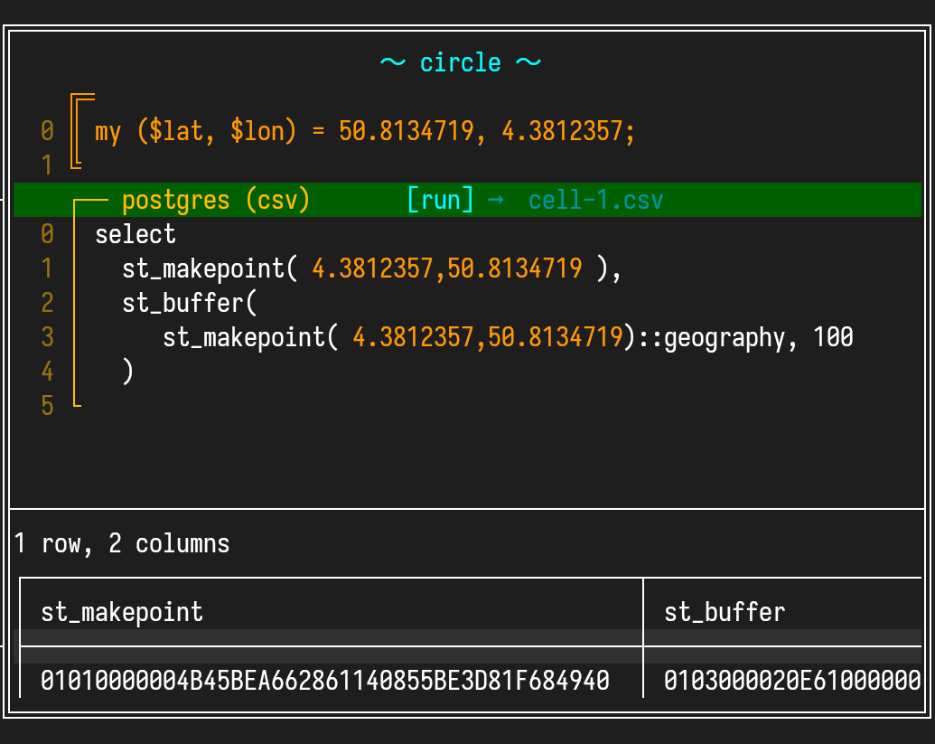Click line number 1 of the first cell
935x744 pixels.
(x=48, y=165)
